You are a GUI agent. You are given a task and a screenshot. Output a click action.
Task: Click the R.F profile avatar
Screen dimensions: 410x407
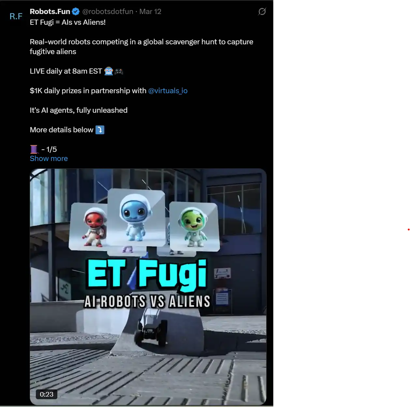tap(16, 16)
